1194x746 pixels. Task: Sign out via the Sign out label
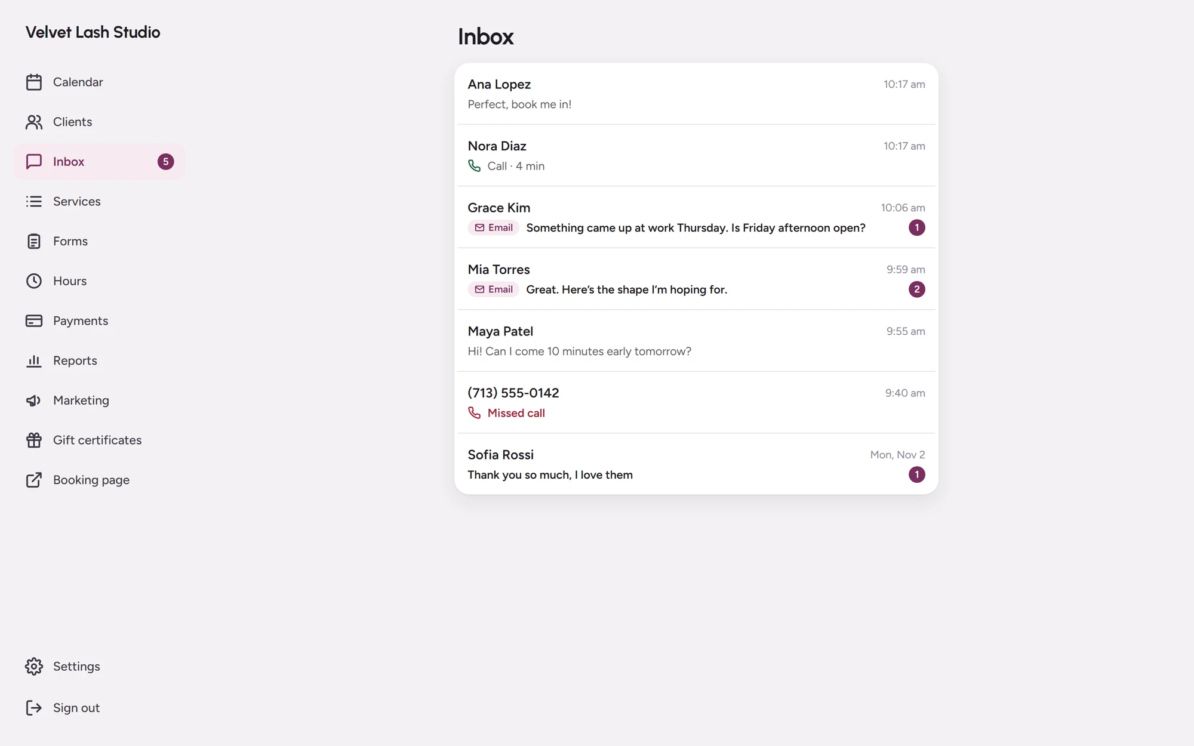click(76, 708)
